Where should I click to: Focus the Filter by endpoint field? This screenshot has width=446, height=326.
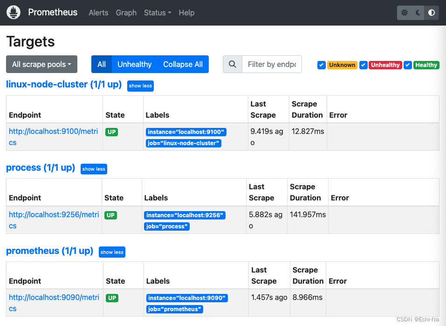coord(272,64)
